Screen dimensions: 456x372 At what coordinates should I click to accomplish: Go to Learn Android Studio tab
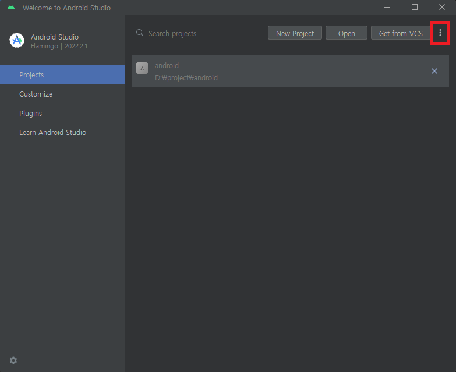tap(62, 132)
